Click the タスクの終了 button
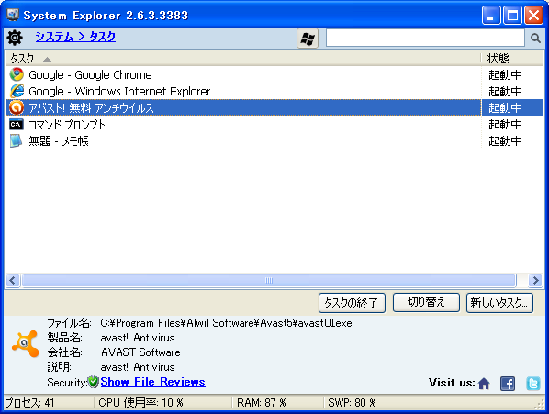Image resolution: width=549 pixels, height=414 pixels. click(x=352, y=302)
